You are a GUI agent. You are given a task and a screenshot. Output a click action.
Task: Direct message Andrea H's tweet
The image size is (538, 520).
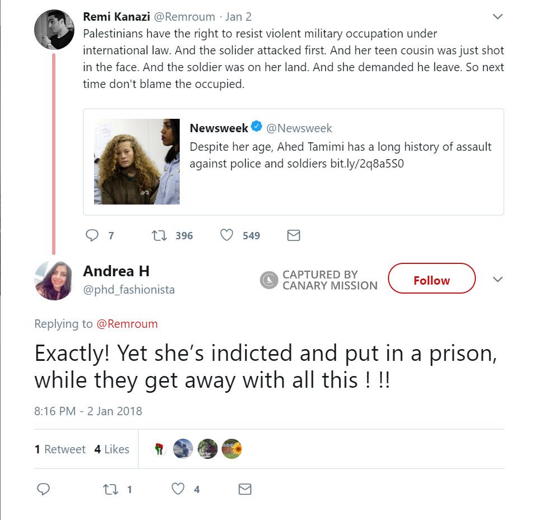point(245,489)
